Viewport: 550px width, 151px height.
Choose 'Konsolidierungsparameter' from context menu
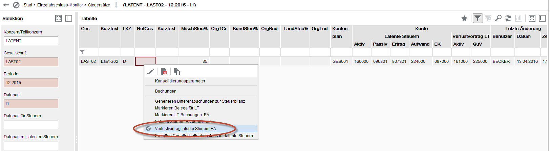coord(180,81)
